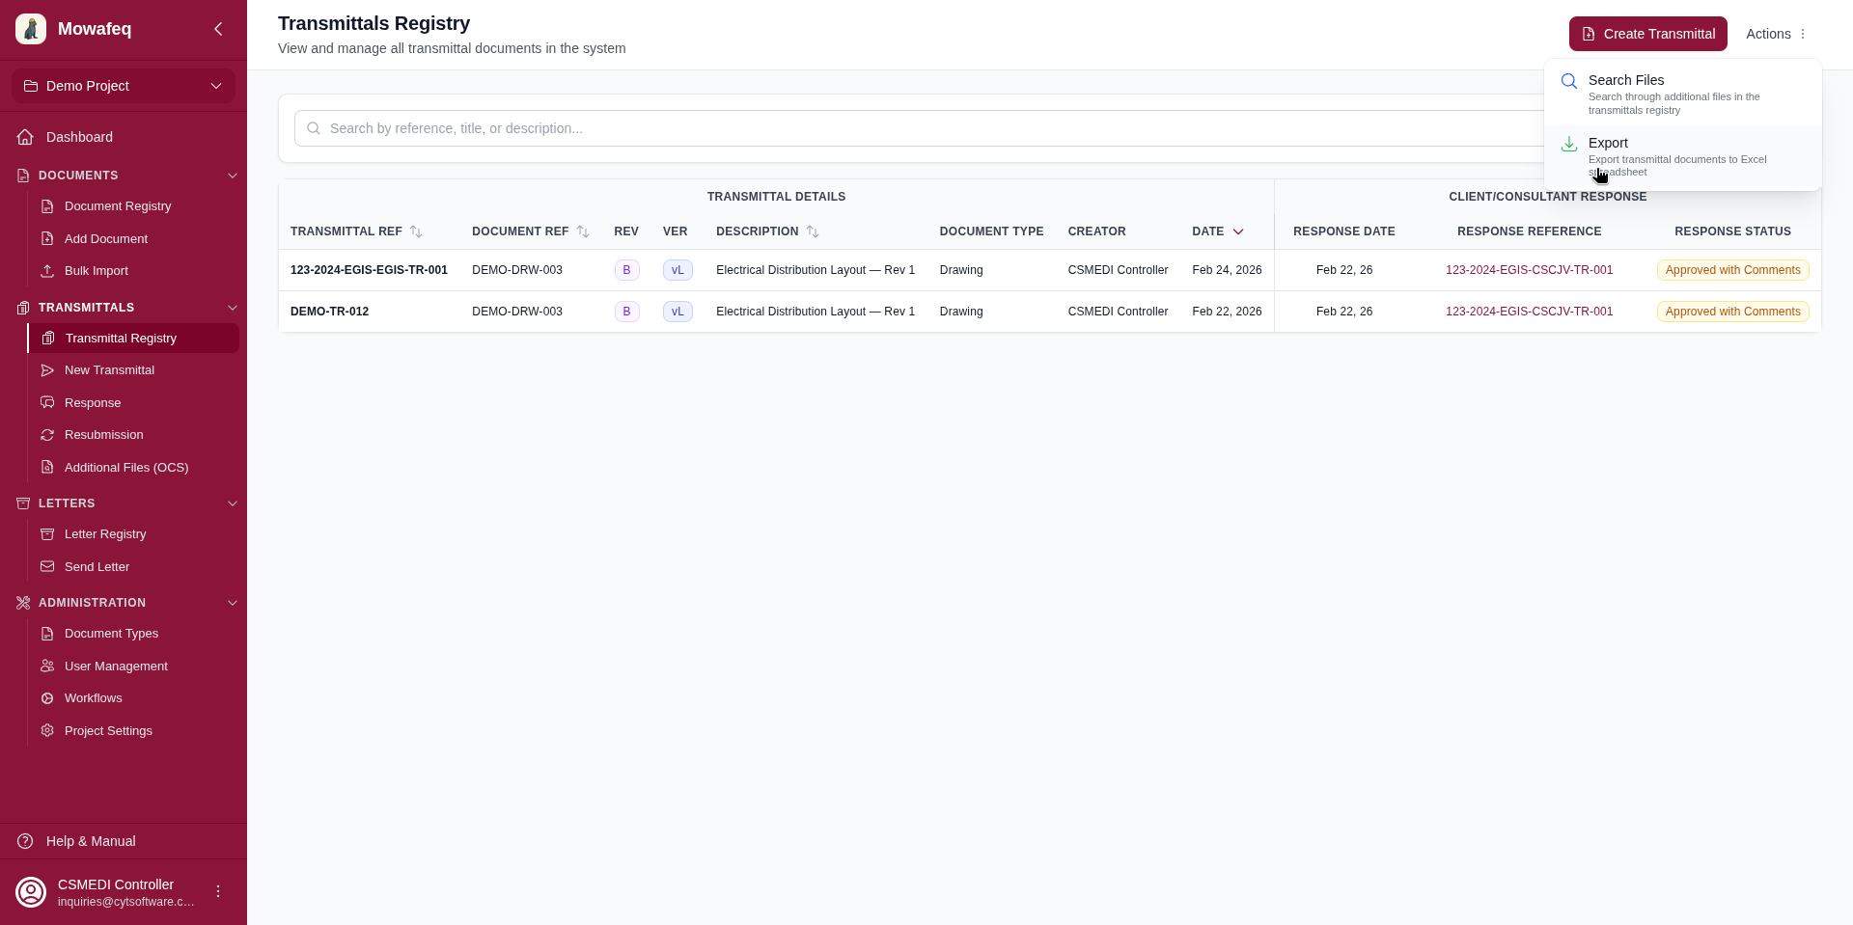
Task: Open Workflows in Administration
Action: pyautogui.click(x=94, y=697)
